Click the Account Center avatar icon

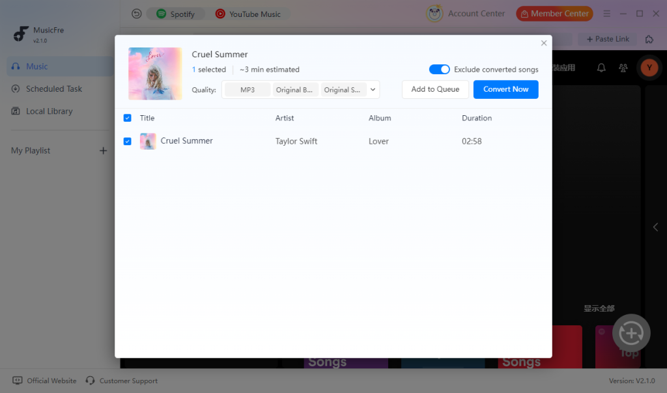(434, 14)
